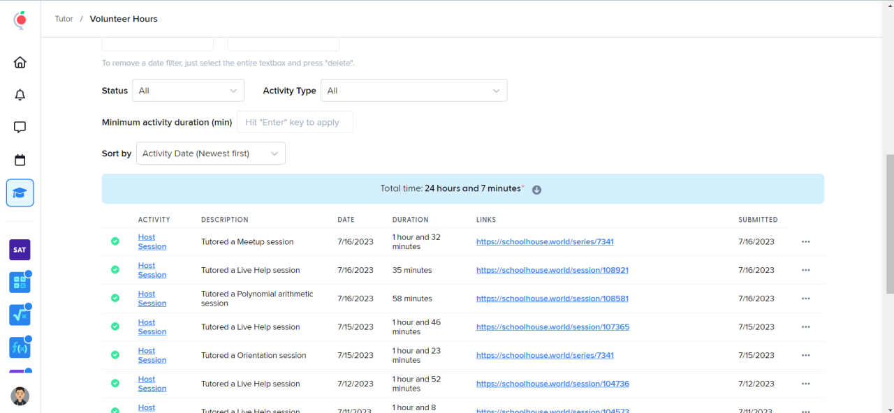Open series/7341 link in Meetup row
The height and width of the screenshot is (413, 894).
[x=545, y=241]
